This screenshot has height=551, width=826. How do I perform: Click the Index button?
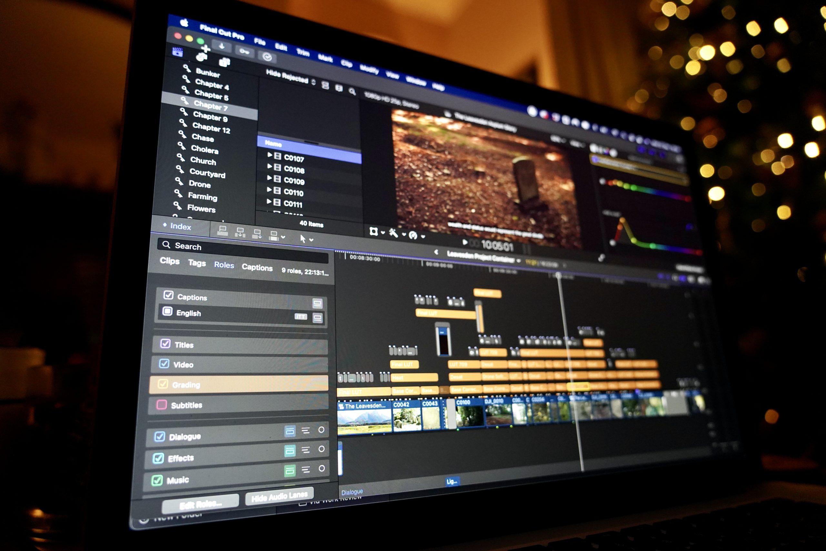pyautogui.click(x=177, y=226)
